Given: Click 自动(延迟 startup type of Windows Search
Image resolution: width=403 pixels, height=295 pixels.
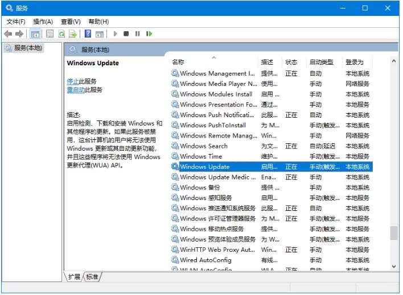Looking at the screenshot, I should [x=322, y=146].
